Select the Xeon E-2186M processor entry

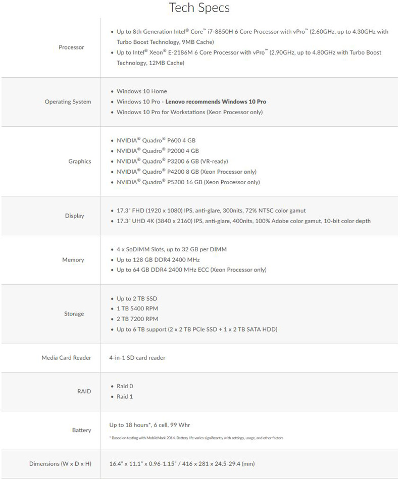(x=249, y=58)
